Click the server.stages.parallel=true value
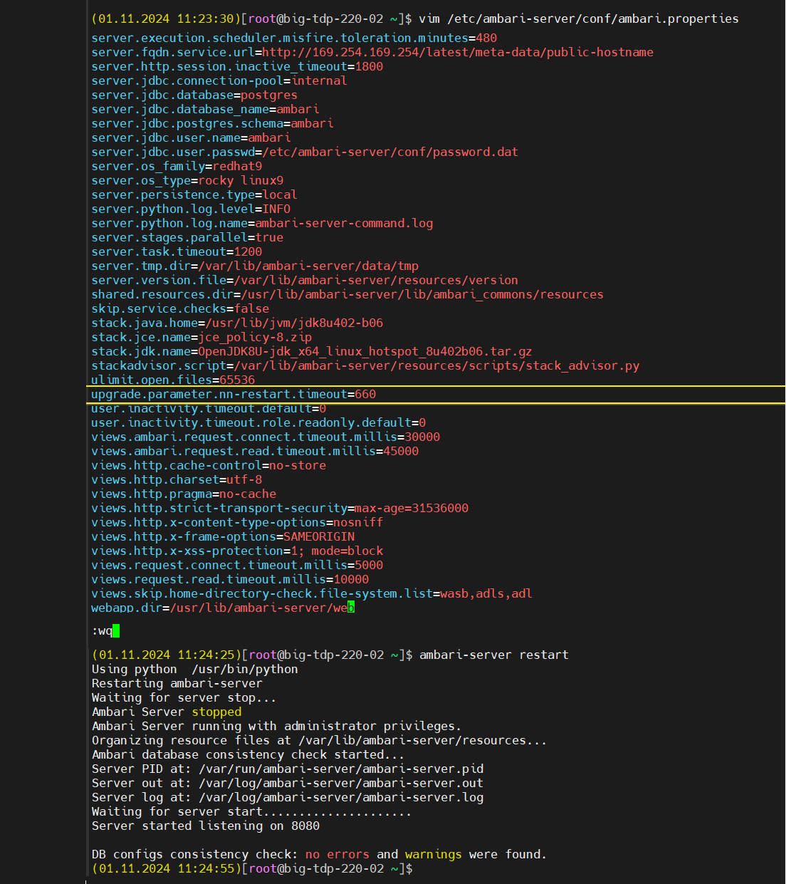 click(x=269, y=238)
